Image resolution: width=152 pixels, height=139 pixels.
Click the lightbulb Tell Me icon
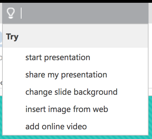11,13
